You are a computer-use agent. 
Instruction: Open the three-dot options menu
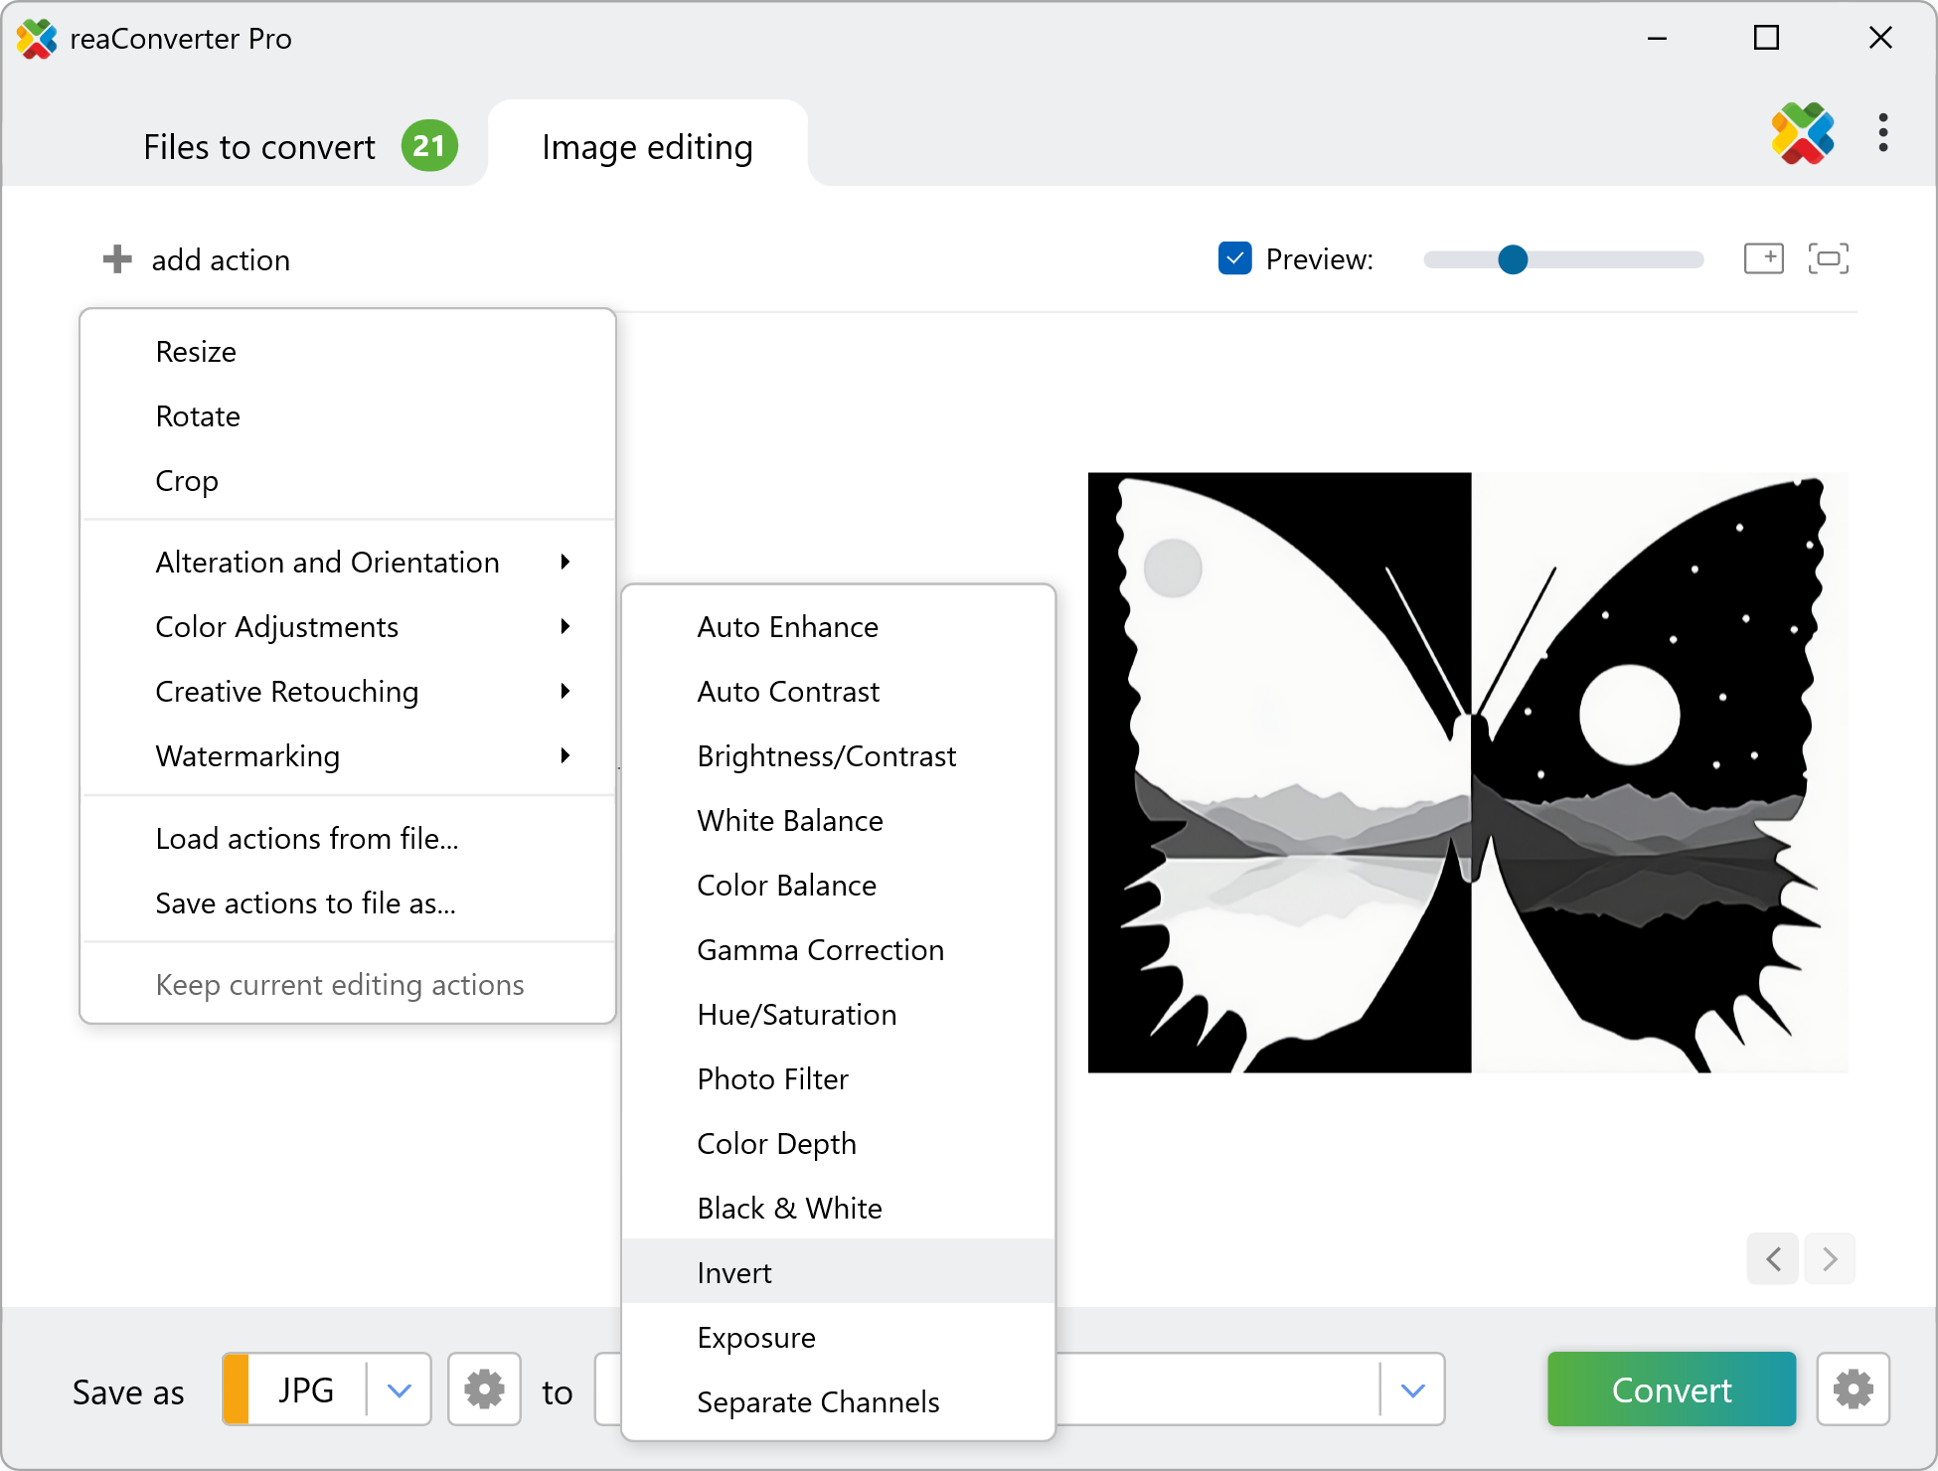[1882, 133]
